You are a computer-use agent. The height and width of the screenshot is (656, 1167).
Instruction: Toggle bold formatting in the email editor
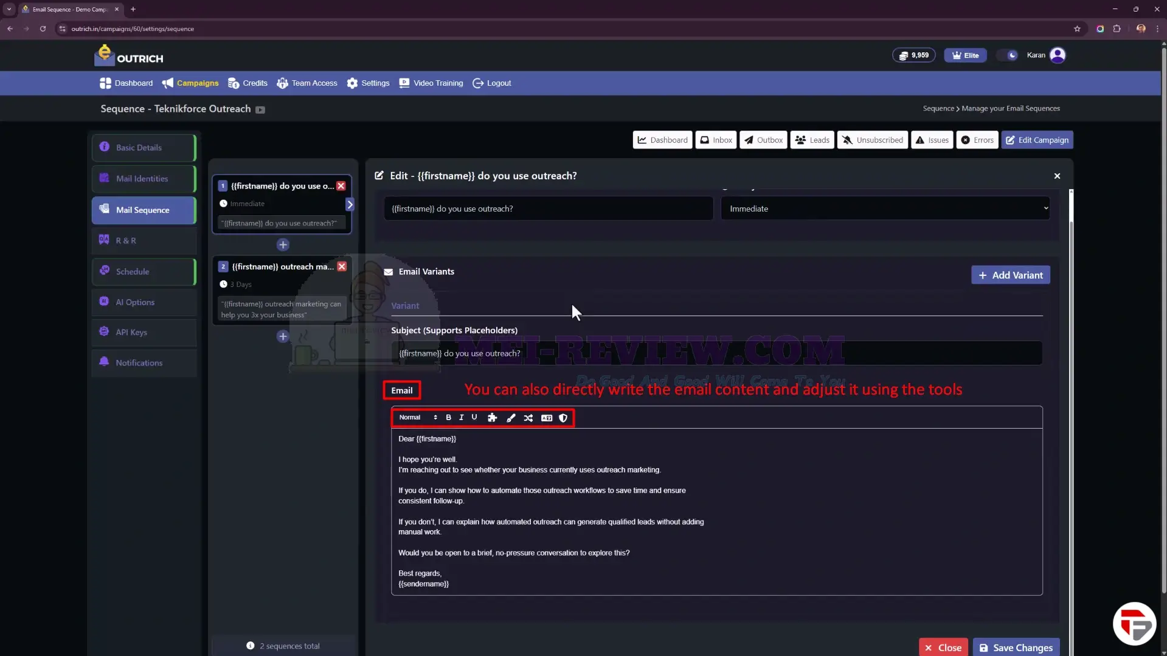(x=448, y=418)
